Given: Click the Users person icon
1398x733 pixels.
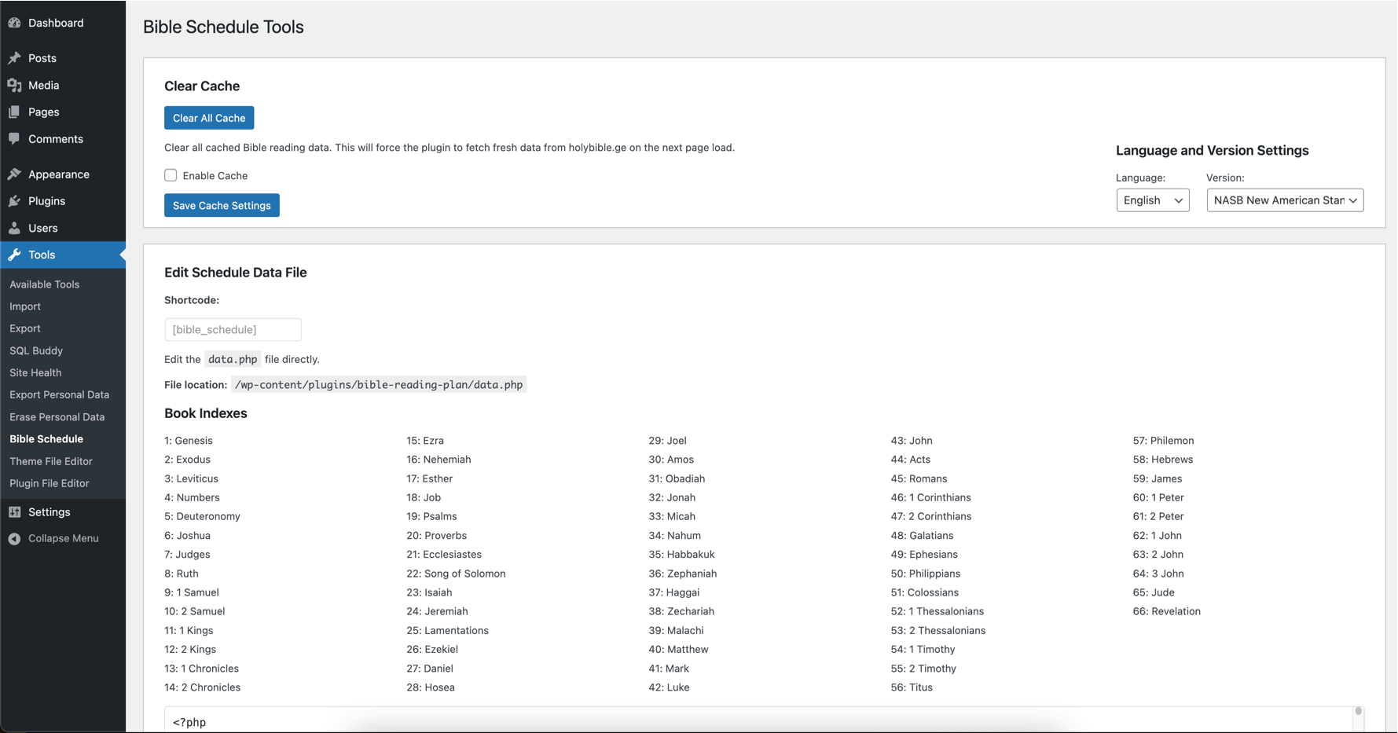Looking at the screenshot, I should click(x=14, y=228).
